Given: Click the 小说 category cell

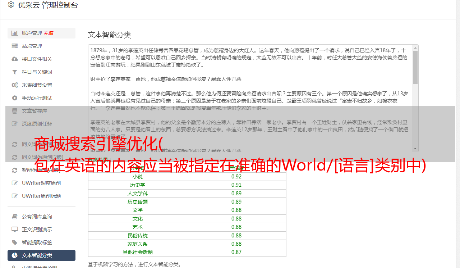Looking at the screenshot, I should click(x=137, y=177).
